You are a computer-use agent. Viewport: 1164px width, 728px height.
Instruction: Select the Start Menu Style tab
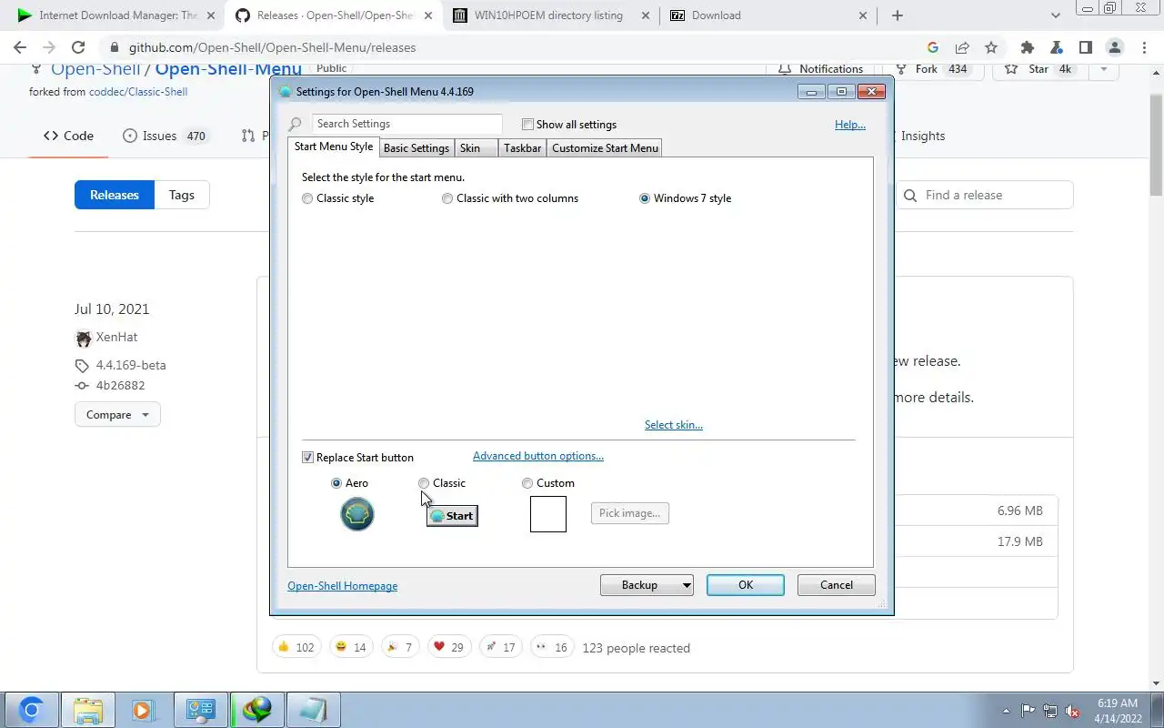tap(334, 147)
